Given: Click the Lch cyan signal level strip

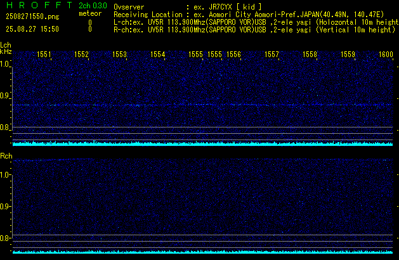Looking at the screenshot, I should tap(202, 143).
